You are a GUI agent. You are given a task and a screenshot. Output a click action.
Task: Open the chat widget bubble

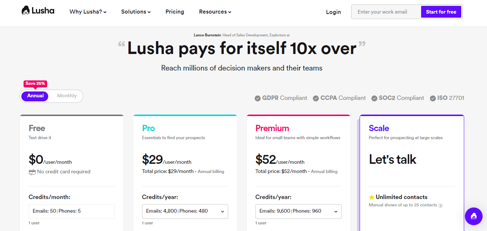(x=474, y=216)
